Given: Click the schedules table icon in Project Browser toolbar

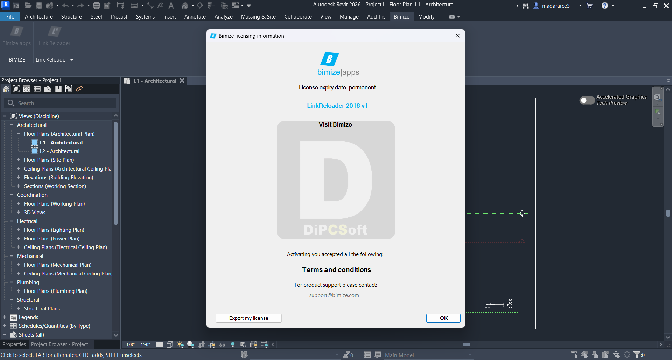Looking at the screenshot, I should point(37,89).
